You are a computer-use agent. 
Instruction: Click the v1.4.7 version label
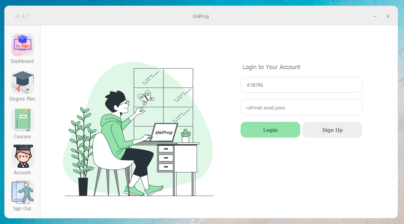[x=22, y=16]
